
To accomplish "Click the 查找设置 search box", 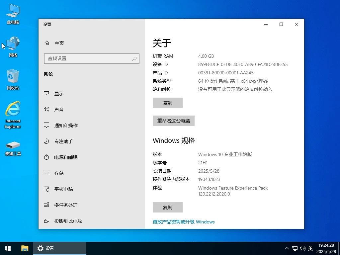I will (x=92, y=58).
